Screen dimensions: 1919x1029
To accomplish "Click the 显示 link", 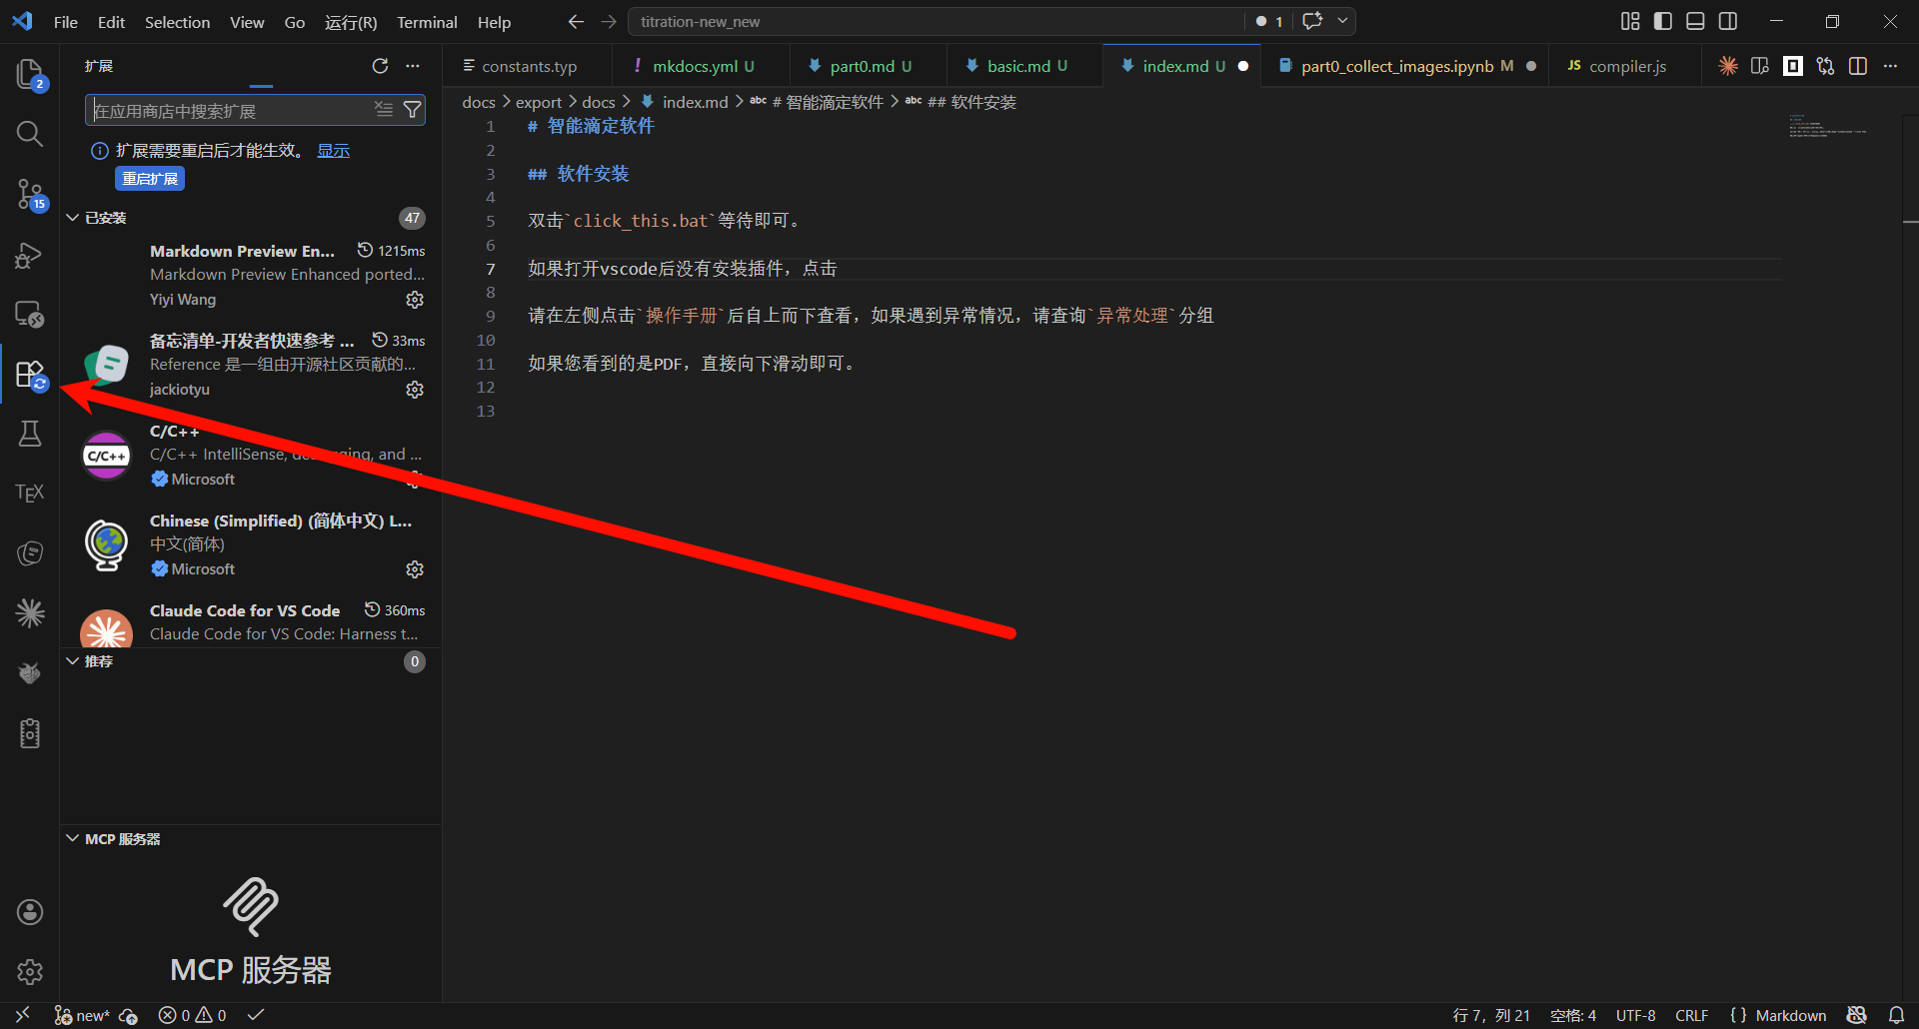I will coord(333,151).
